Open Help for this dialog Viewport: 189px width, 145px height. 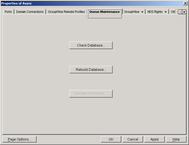point(176,139)
